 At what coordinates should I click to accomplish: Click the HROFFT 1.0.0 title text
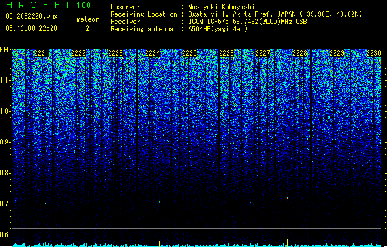click(x=49, y=5)
